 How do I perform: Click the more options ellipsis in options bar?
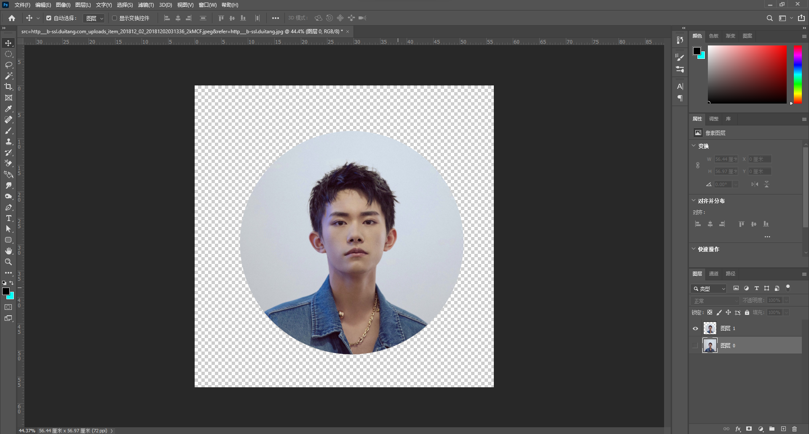[275, 18]
